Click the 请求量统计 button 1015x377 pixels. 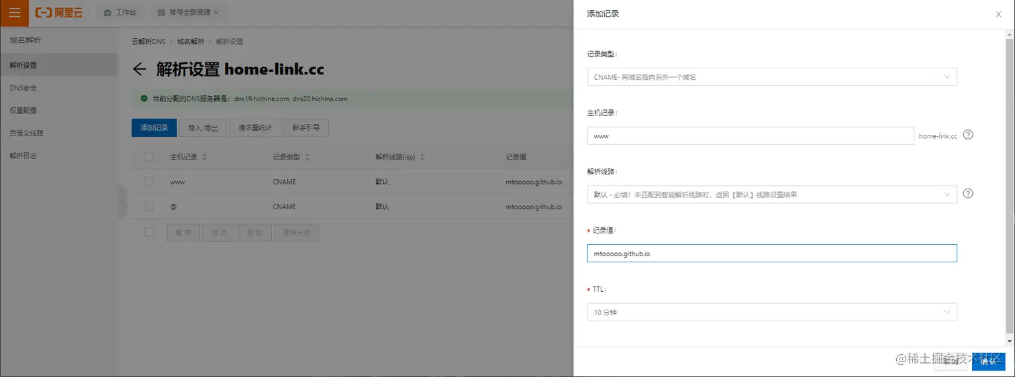tap(255, 127)
